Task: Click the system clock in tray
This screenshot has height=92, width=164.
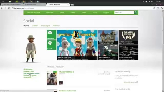Action: tap(158, 2)
